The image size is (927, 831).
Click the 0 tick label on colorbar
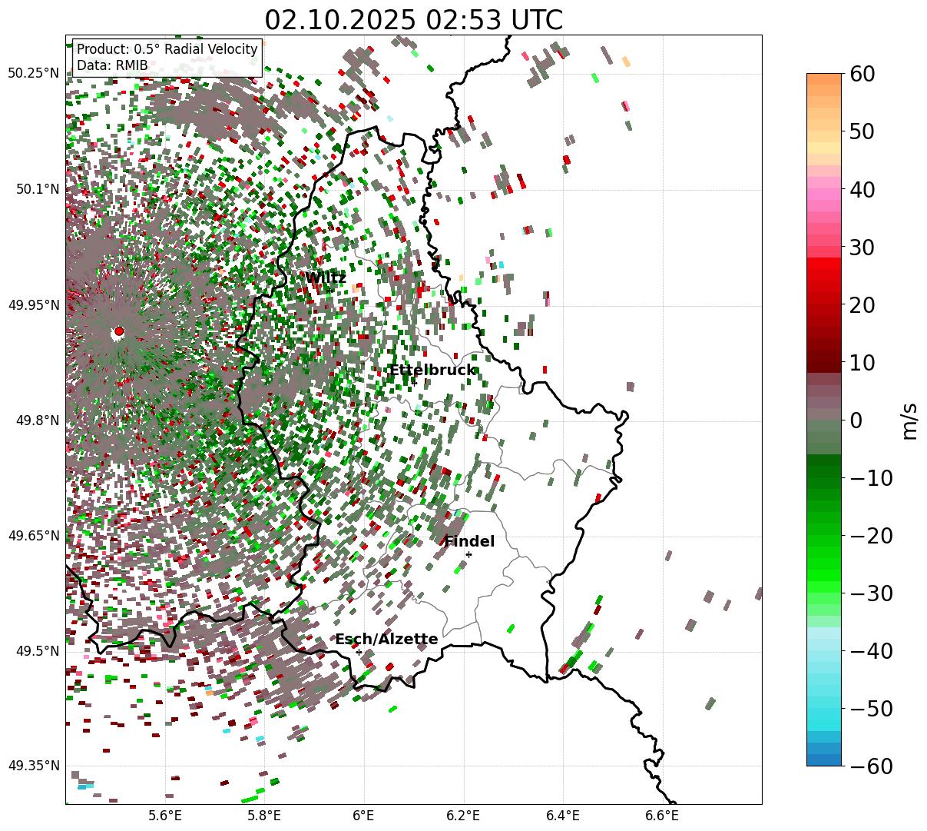856,420
